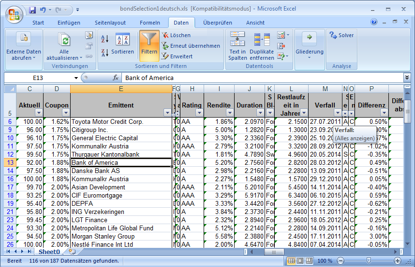Image resolution: width=415 pixels, height=267 pixels.
Task: Click the zoom out minus button
Action: (341, 261)
